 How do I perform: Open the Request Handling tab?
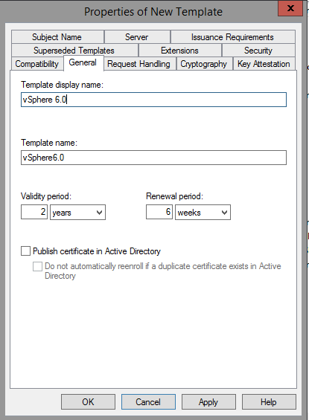(x=139, y=64)
